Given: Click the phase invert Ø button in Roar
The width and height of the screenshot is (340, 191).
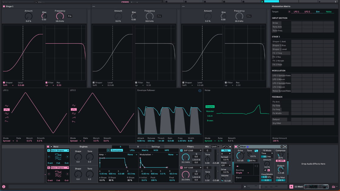Looking at the screenshot, I should click(265, 170).
